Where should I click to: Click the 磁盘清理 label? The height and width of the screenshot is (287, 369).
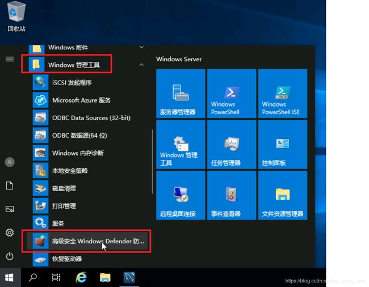point(64,188)
